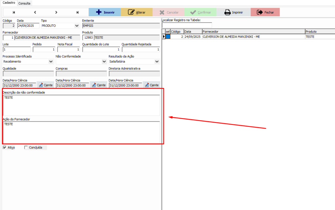Click the Fechar exit button

coord(265,12)
